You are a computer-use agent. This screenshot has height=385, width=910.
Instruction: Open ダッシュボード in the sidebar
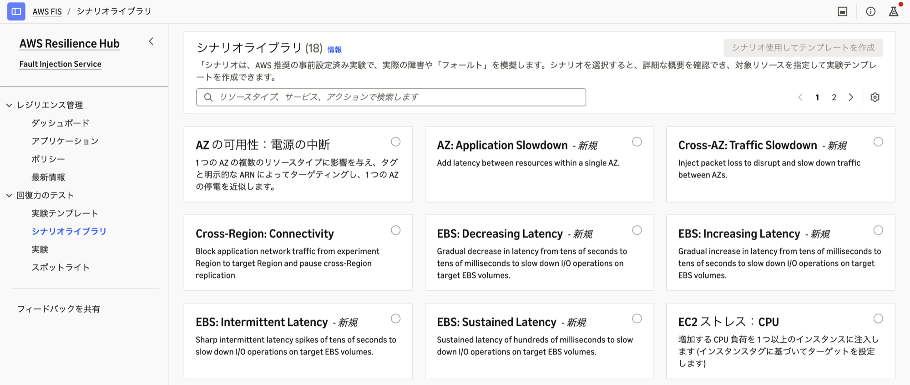point(60,123)
